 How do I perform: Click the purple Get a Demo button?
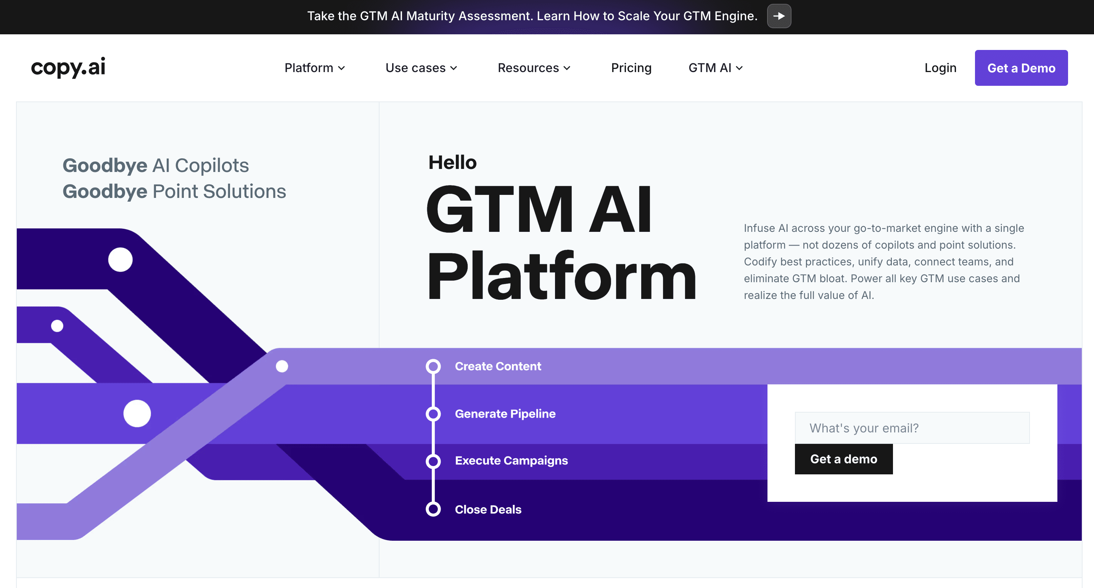[1021, 68]
